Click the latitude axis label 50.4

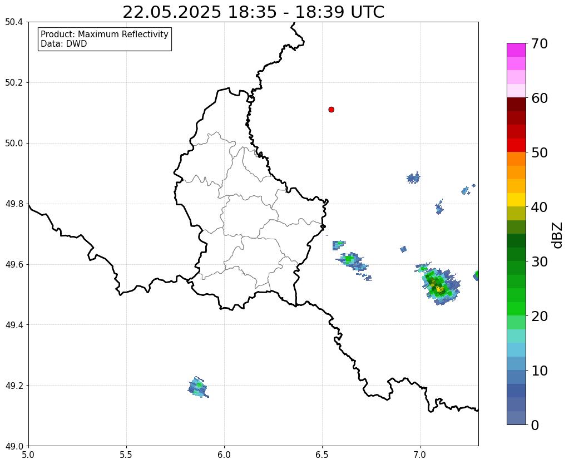pyautogui.click(x=14, y=22)
